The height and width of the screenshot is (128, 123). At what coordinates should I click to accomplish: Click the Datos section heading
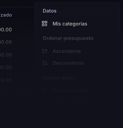point(50,11)
